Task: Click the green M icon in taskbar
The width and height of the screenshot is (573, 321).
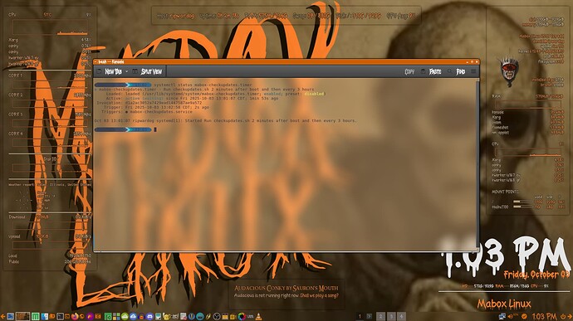Action: (35, 316)
